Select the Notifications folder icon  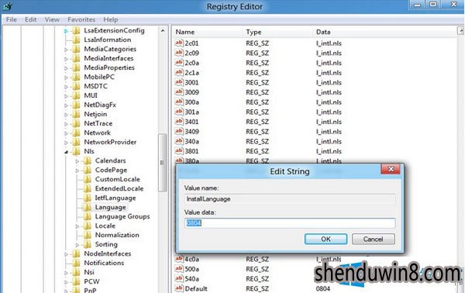[76, 263]
